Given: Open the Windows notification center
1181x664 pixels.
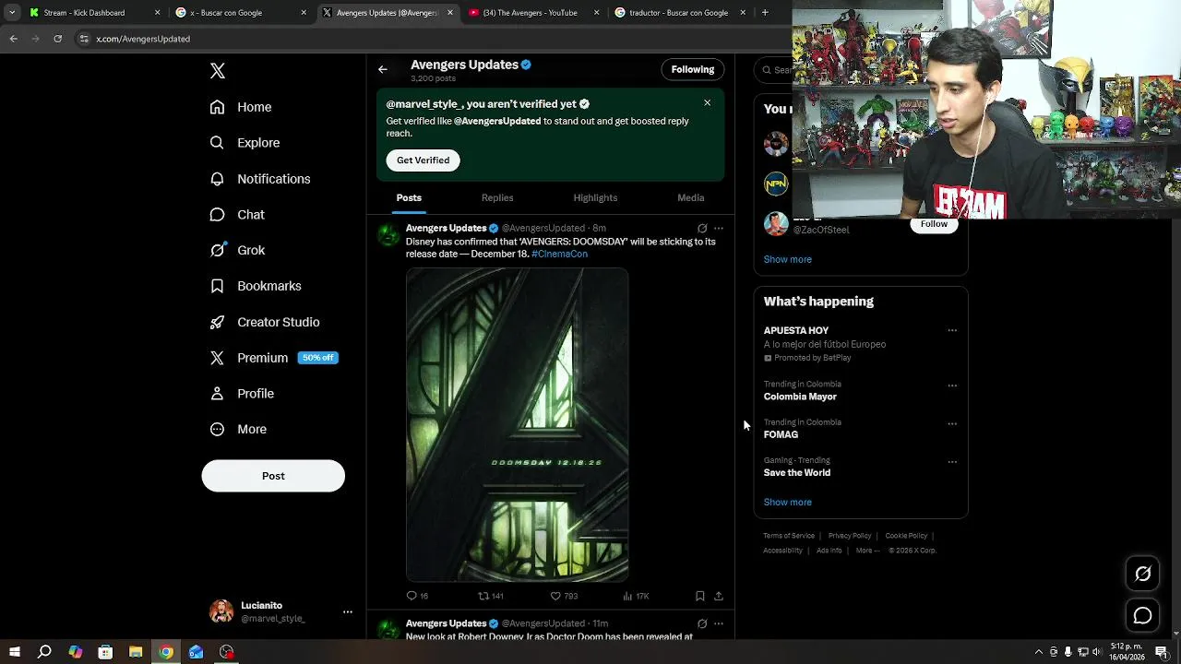Looking at the screenshot, I should (x=1162, y=652).
